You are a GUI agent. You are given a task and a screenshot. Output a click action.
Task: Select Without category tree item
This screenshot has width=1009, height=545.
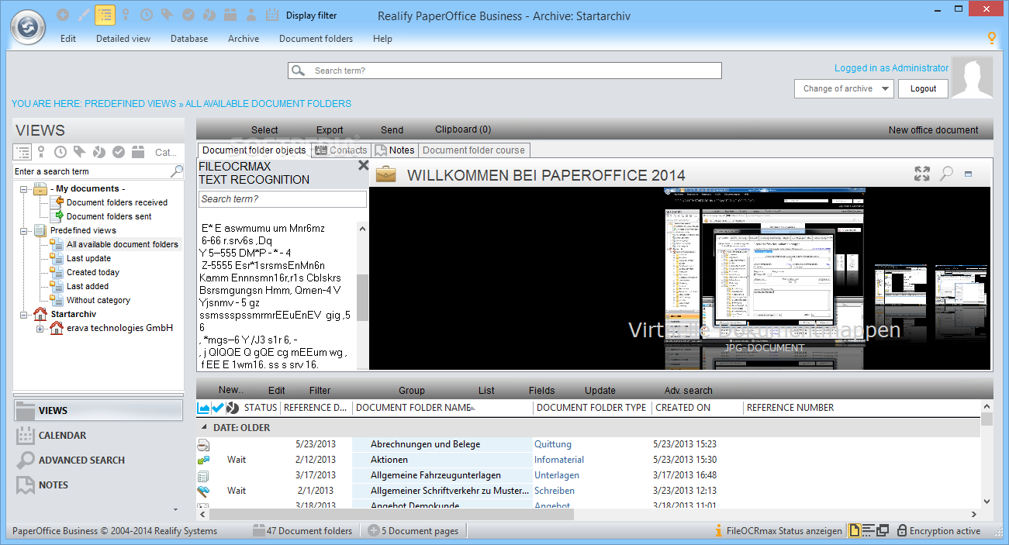point(98,300)
